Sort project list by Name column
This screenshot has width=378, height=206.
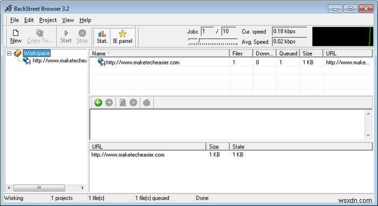point(159,54)
